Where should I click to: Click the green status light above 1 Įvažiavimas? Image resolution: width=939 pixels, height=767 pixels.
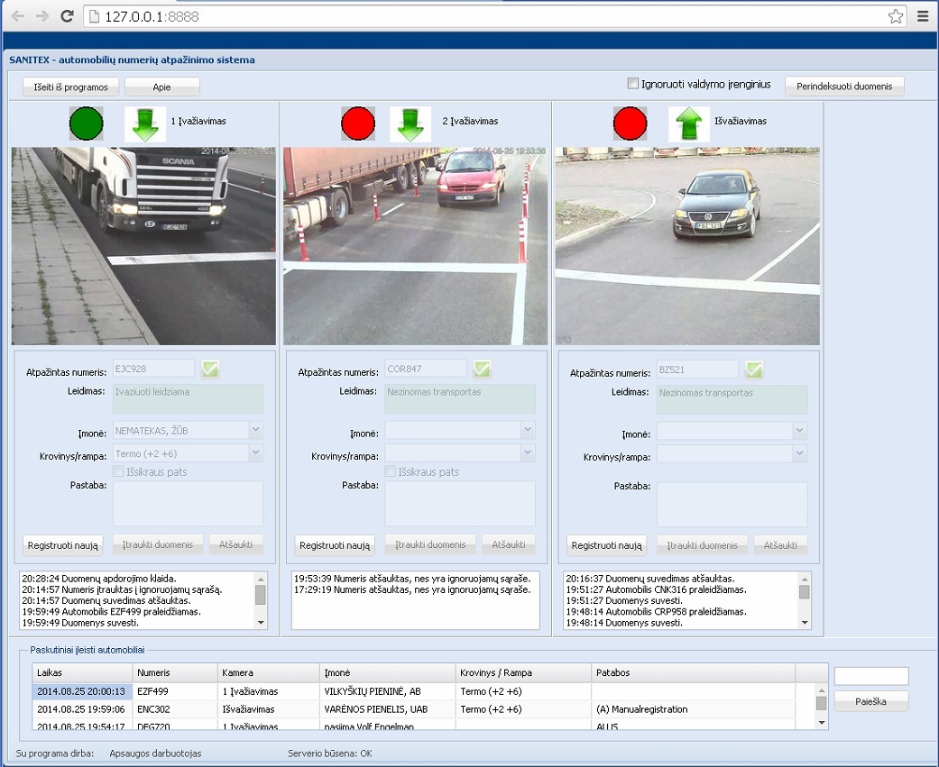pyautogui.click(x=86, y=123)
